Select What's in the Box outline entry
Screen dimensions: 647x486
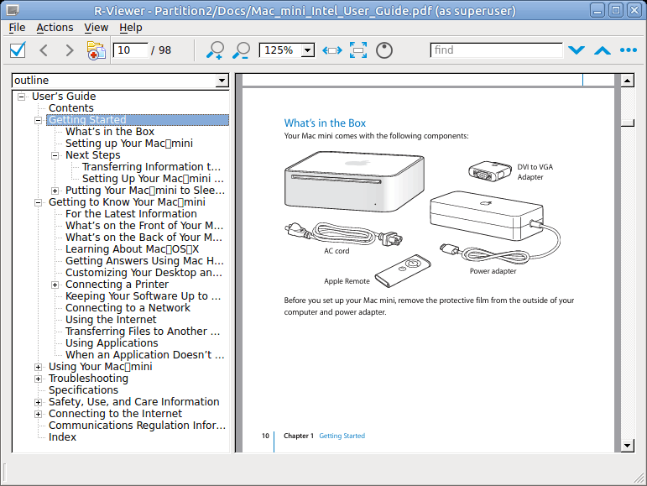coord(110,132)
